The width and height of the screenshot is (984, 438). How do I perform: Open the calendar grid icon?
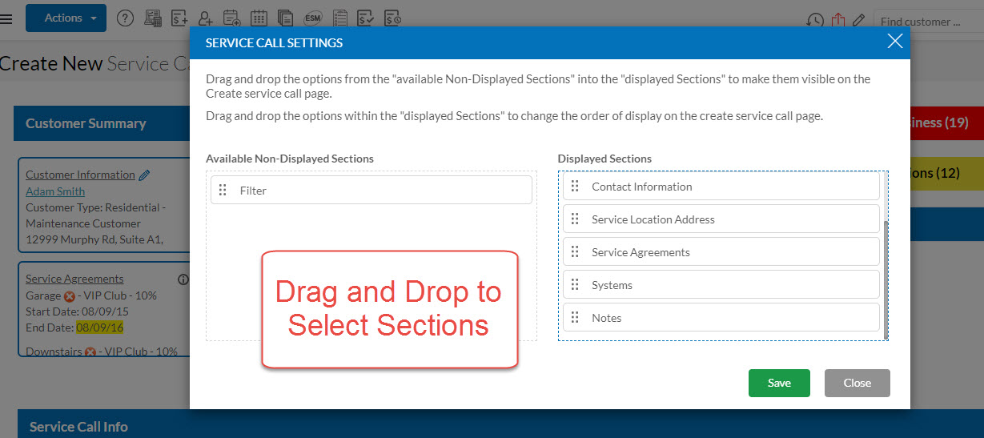pos(259,18)
